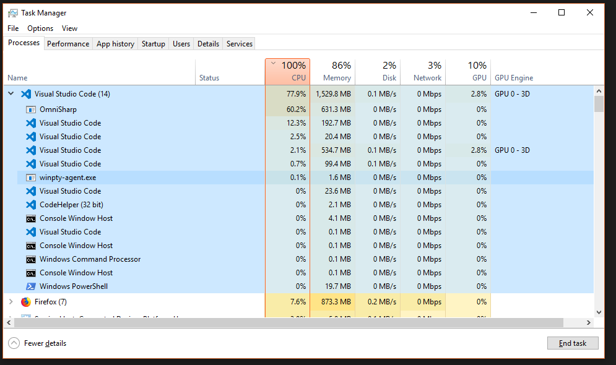This screenshot has width=616, height=365.
Task: Click the Console Window Host icon at 4.1 MB
Action: [x=30, y=218]
